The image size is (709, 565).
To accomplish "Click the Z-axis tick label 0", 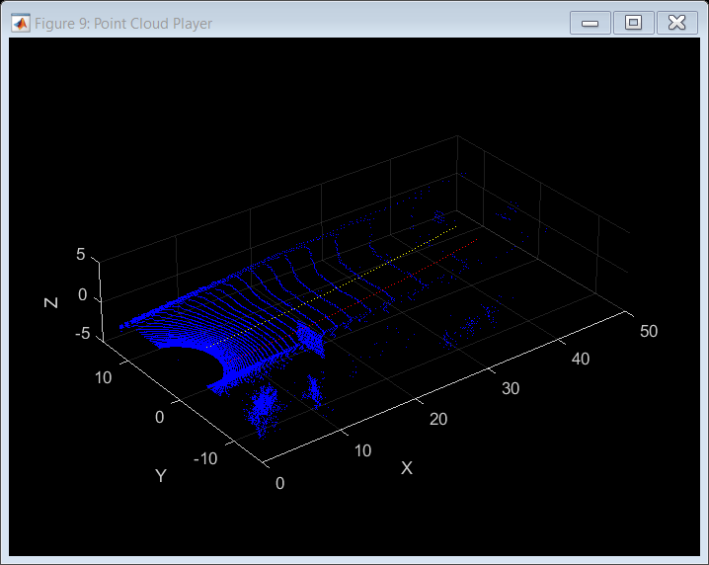I will [x=83, y=294].
